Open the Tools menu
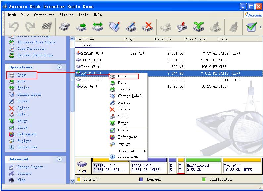This screenshot has width=263, height=191. (x=83, y=15)
